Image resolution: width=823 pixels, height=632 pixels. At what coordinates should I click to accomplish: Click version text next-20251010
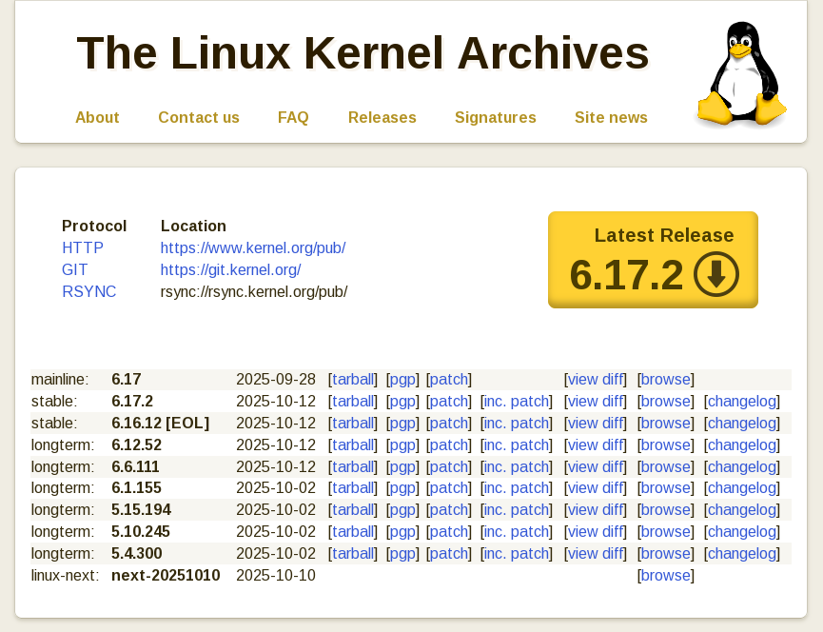click(166, 576)
